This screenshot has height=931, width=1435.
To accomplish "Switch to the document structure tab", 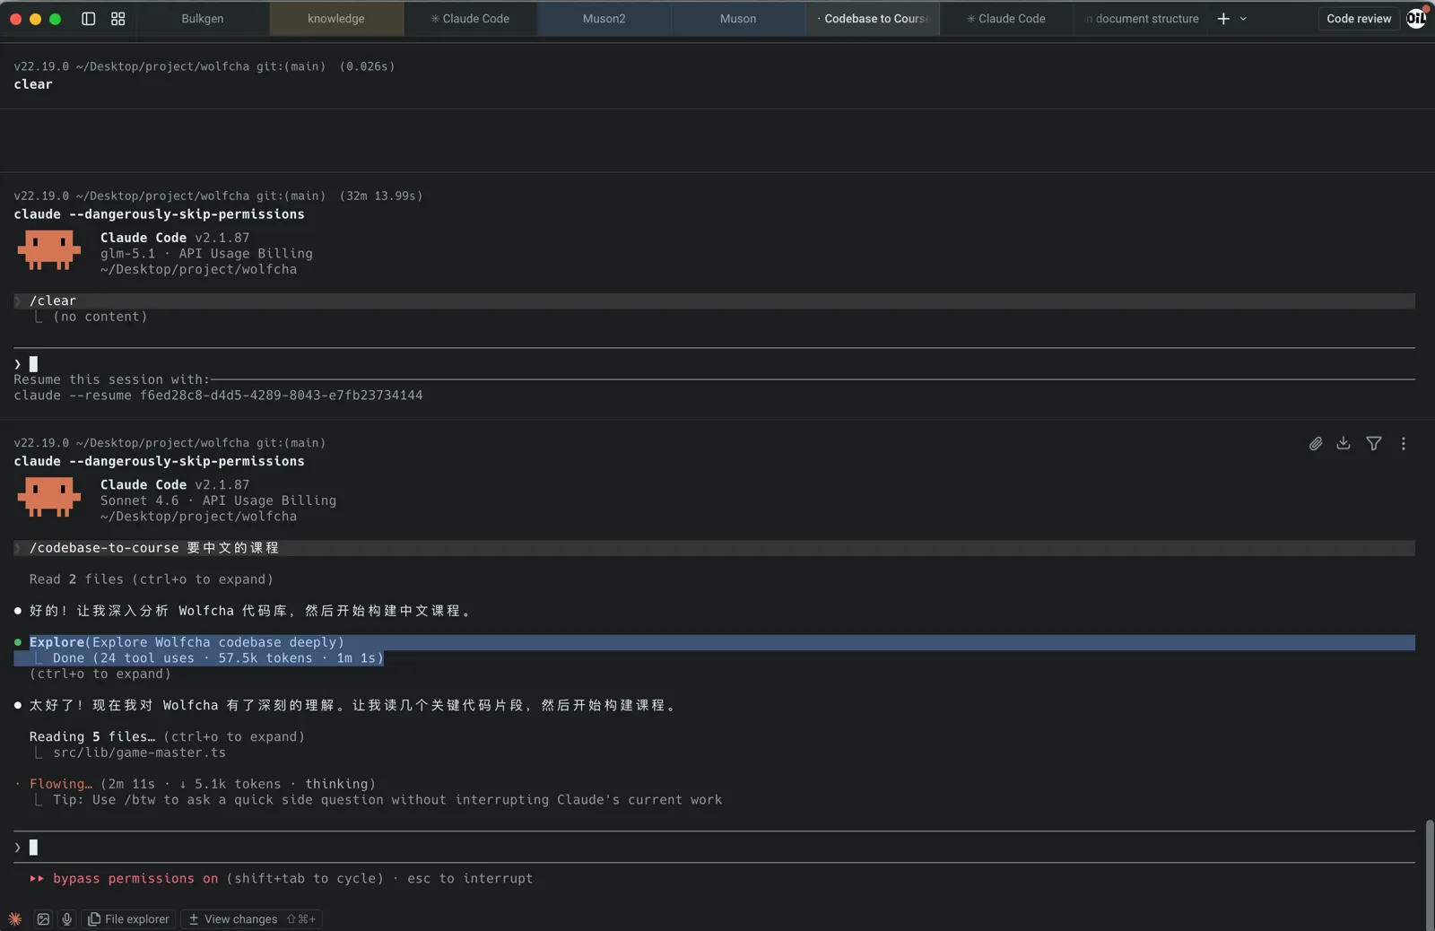I will tap(1140, 18).
